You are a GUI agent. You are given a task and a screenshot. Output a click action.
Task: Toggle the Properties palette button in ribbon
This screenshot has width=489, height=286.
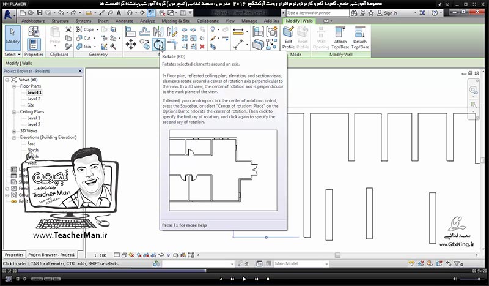click(34, 44)
